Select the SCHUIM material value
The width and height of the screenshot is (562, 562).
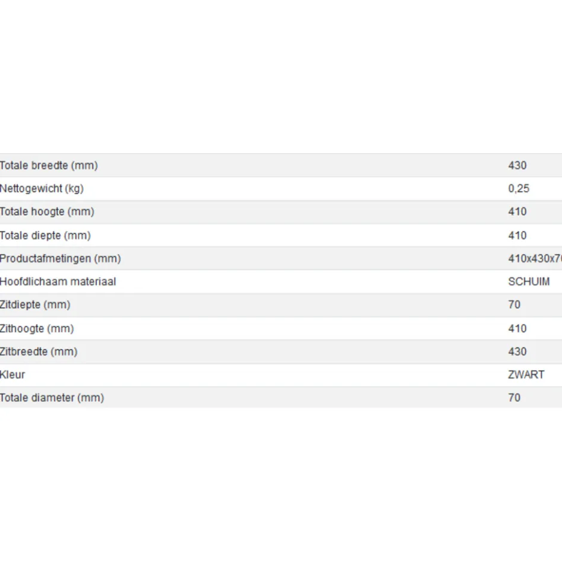point(529,282)
